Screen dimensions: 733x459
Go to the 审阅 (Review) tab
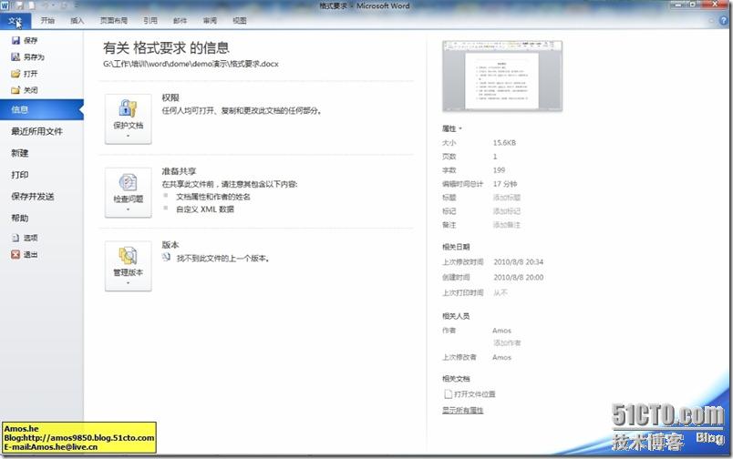coord(210,21)
